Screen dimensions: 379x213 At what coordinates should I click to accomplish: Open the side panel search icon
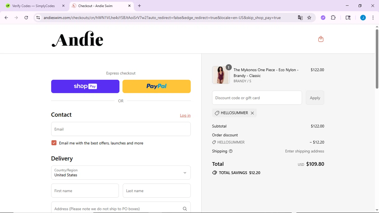(x=348, y=18)
